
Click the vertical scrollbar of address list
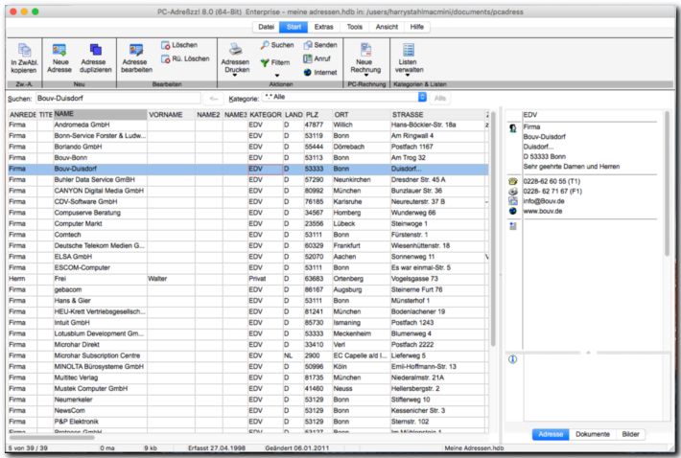[x=492, y=230]
